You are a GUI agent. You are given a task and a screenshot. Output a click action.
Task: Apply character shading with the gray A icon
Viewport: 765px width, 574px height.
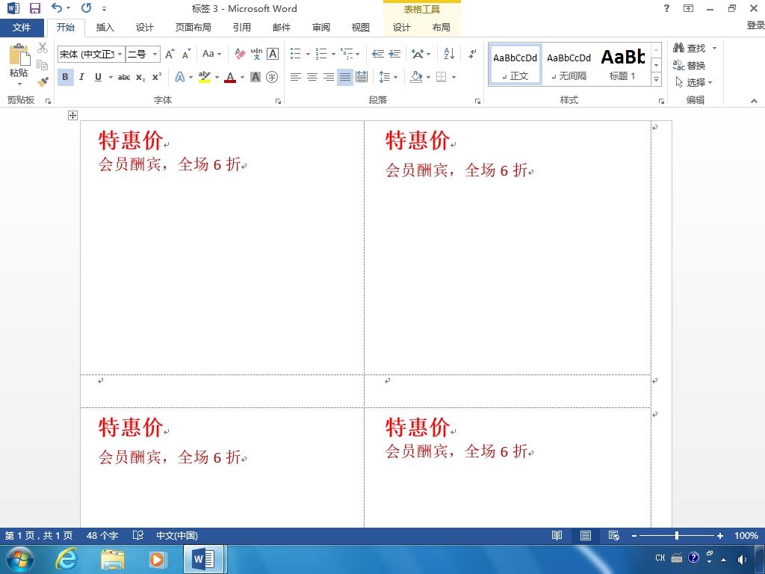255,77
